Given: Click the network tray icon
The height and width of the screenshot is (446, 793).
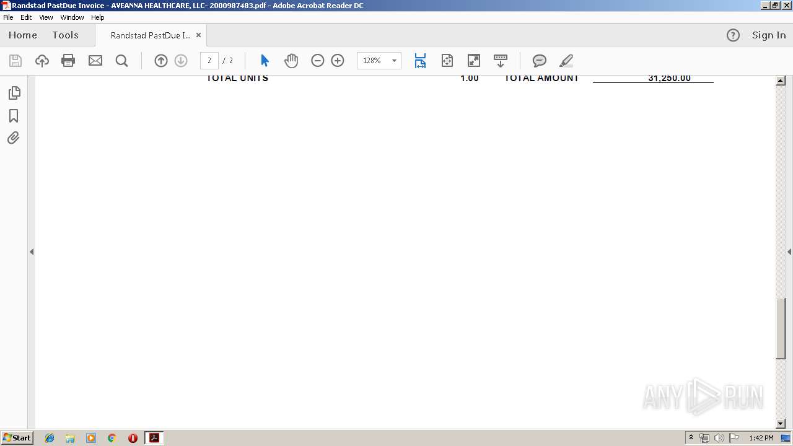Looking at the screenshot, I should point(704,438).
